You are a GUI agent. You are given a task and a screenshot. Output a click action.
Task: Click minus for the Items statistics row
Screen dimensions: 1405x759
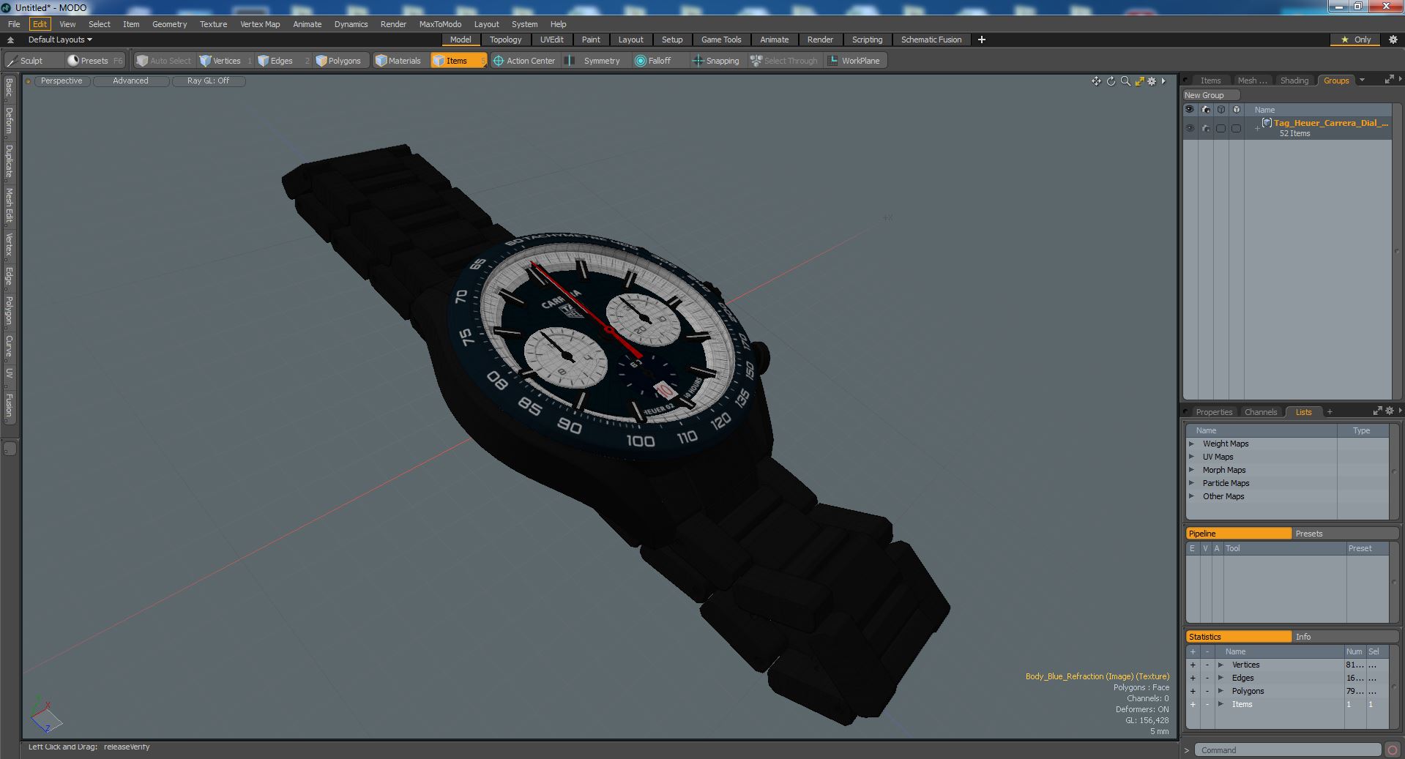point(1207,704)
